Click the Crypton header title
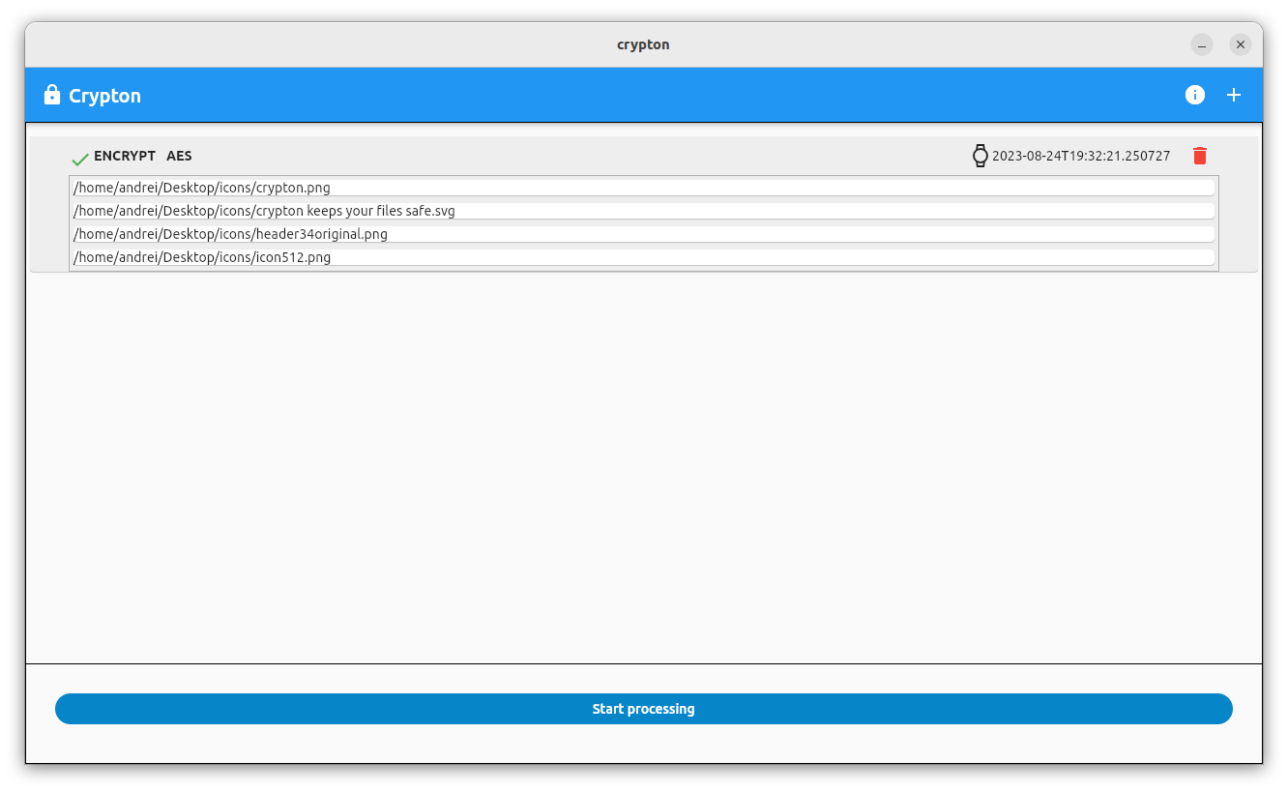 104,95
